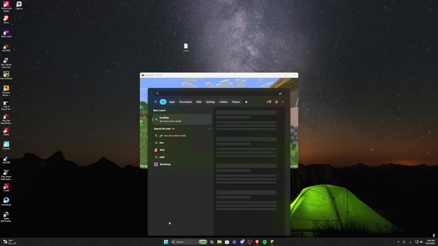Screen dimensions: 438x246
Task: Open Microsoft Teams from the taskbar
Action: click(x=234, y=242)
